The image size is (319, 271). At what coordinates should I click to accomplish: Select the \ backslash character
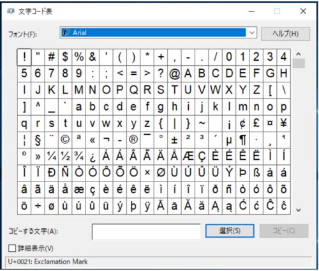pyautogui.click(x=283, y=90)
